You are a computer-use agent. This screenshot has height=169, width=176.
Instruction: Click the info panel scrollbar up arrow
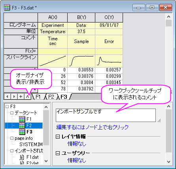[168, 106]
